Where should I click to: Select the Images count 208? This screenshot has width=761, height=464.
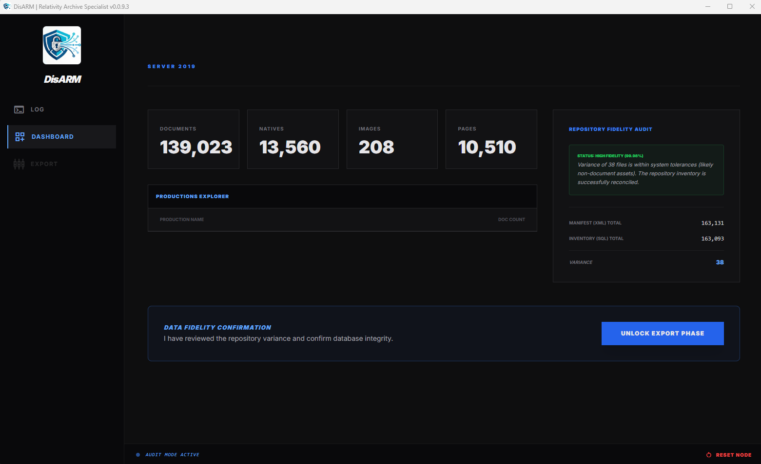376,147
